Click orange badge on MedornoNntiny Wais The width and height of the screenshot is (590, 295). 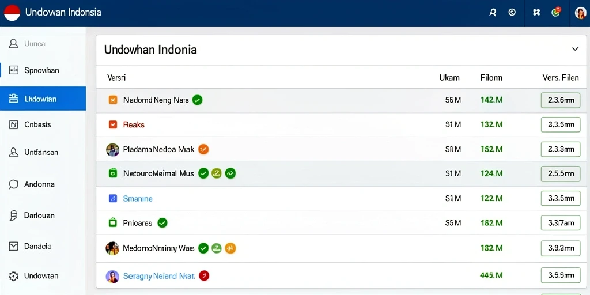230,248
